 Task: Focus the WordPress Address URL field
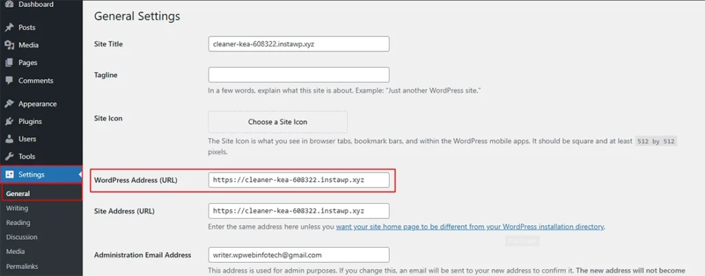click(299, 180)
